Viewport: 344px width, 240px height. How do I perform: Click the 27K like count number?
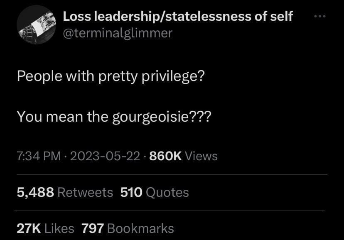click(28, 228)
